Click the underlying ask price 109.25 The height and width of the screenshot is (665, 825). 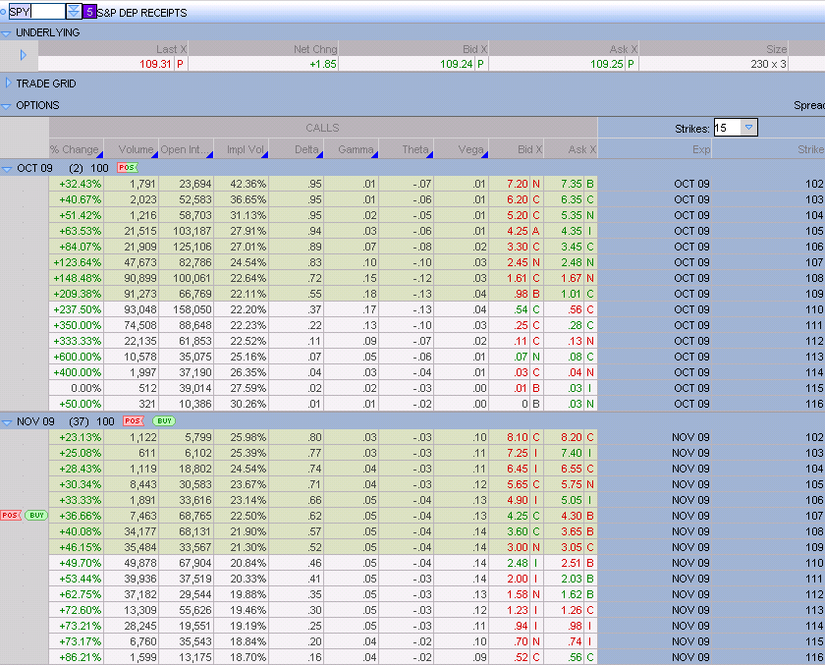[x=607, y=64]
